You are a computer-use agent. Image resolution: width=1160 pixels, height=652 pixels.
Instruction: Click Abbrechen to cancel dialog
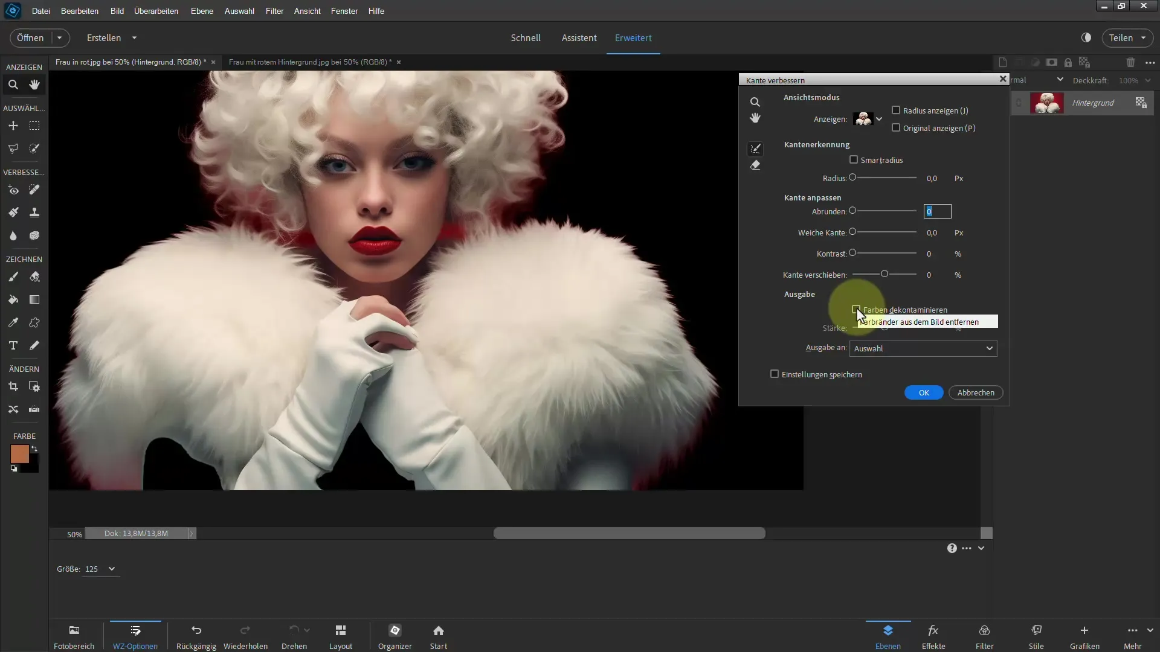(976, 392)
